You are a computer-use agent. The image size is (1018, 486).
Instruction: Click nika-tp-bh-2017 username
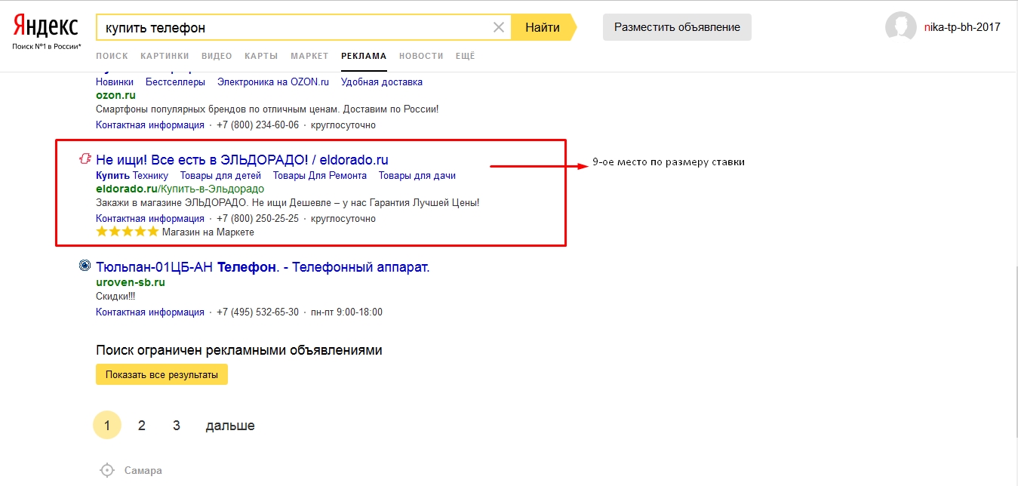(x=962, y=27)
